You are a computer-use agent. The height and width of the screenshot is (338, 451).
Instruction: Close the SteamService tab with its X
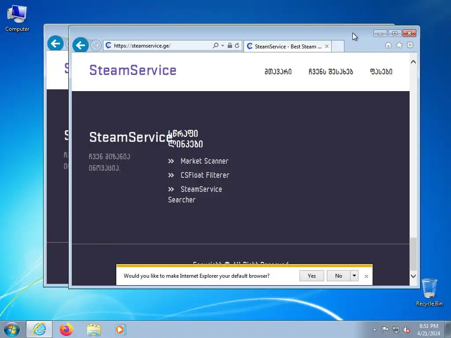click(327, 46)
